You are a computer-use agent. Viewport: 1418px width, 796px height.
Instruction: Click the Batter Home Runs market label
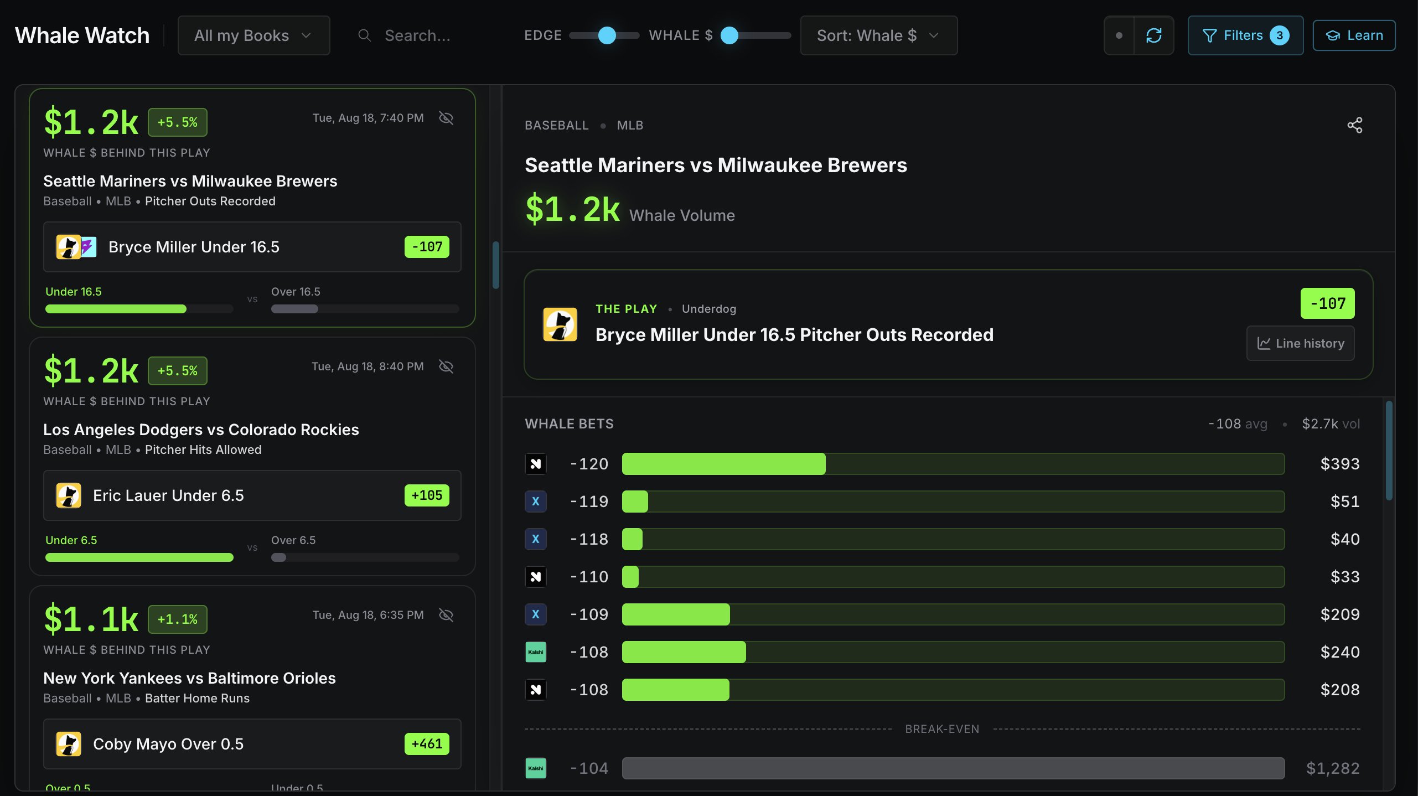coord(197,698)
